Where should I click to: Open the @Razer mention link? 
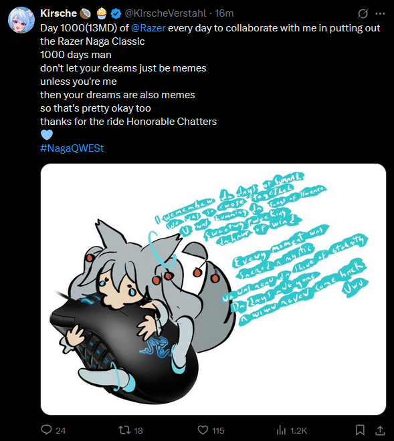tap(149, 28)
